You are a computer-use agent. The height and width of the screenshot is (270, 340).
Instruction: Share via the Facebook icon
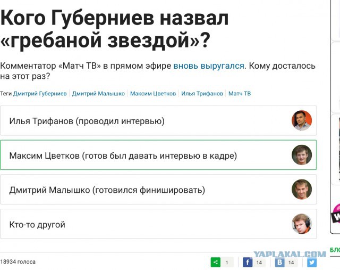click(248, 262)
